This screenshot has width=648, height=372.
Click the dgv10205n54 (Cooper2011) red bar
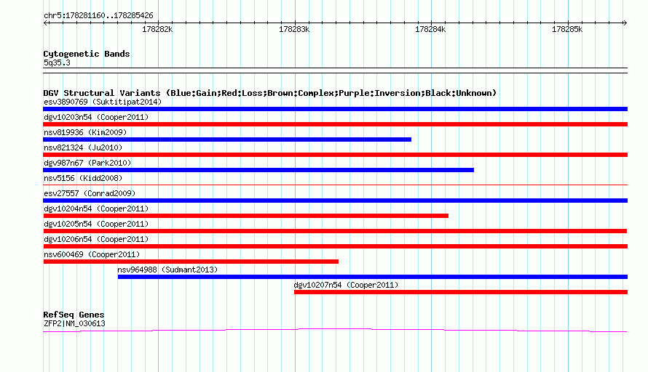click(335, 231)
